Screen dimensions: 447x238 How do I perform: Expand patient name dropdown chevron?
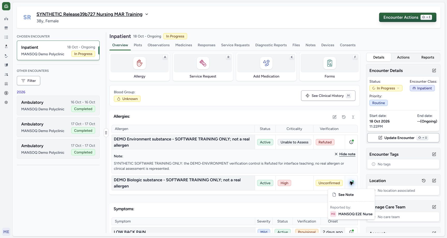coord(147,14)
